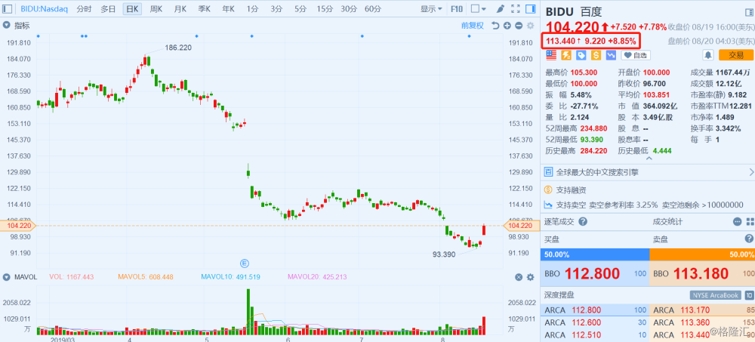Click the panel layout icon beside 百度

(x=749, y=12)
